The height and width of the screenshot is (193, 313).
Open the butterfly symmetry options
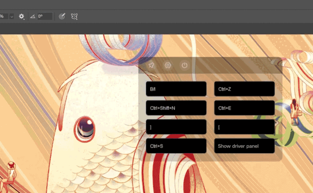point(74,16)
